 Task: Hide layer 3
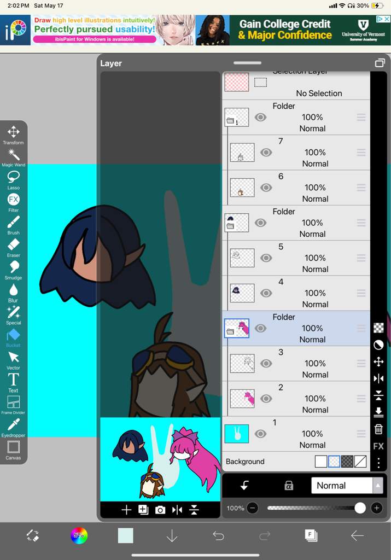[x=266, y=364]
